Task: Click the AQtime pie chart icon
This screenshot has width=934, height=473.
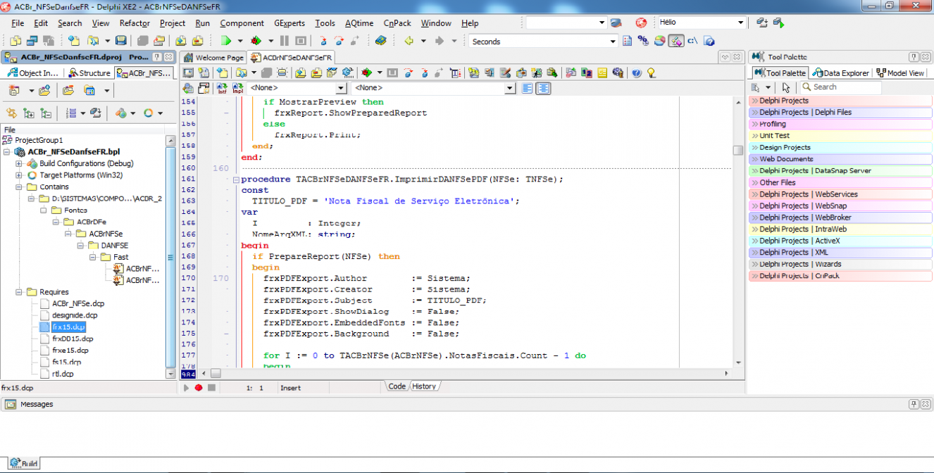Action: pos(659,41)
